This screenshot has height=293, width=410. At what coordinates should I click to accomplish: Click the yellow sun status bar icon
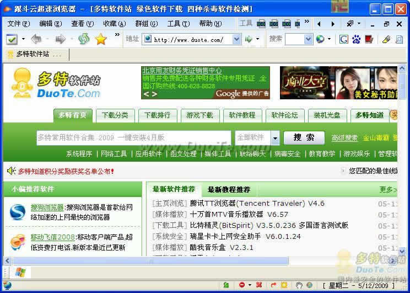[284, 285]
